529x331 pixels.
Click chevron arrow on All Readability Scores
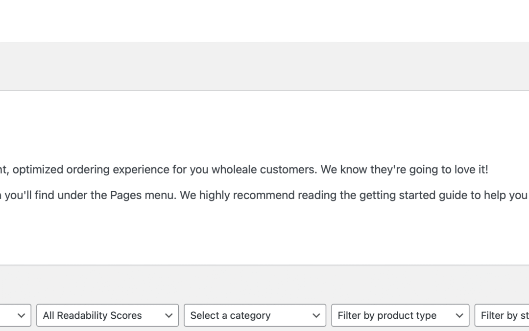[168, 316]
